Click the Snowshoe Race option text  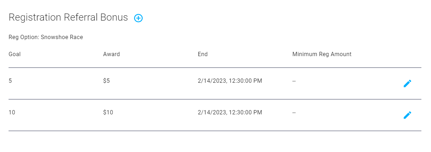62,37
